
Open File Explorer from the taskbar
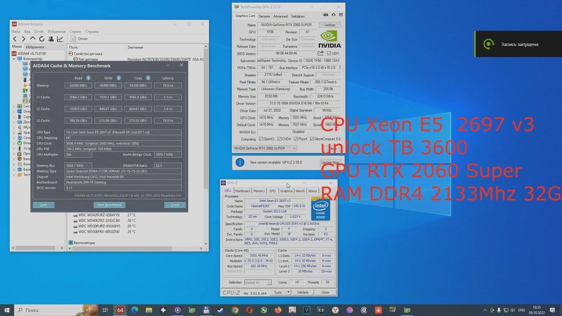click(x=148, y=310)
